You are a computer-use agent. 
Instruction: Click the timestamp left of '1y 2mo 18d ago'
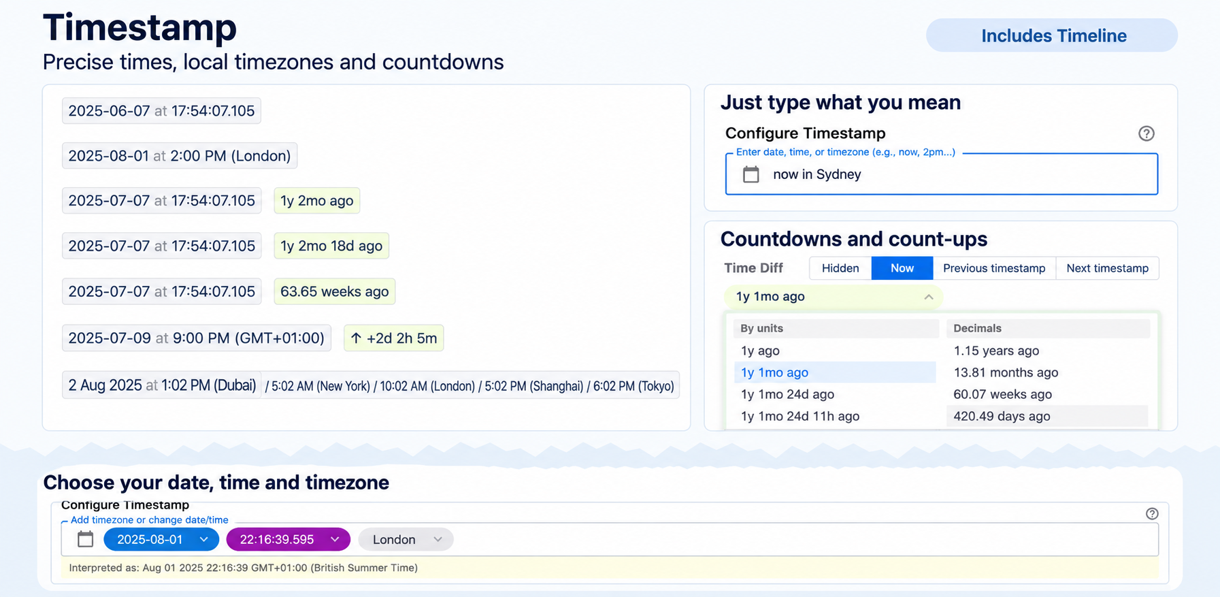pyautogui.click(x=161, y=246)
